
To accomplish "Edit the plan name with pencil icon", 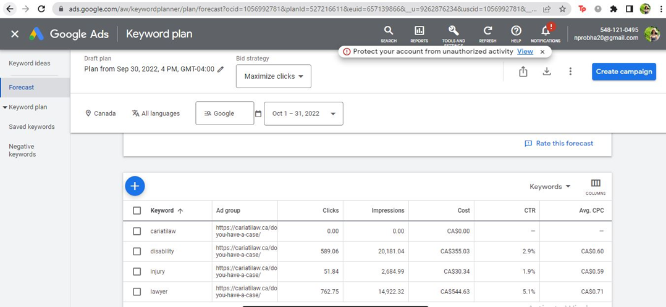I will tap(221, 69).
